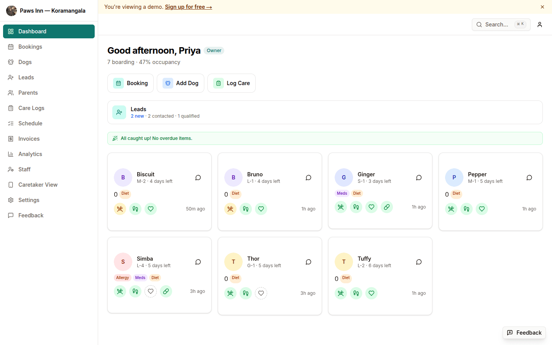
Task: Open Simba's card for details
Action: coord(145,258)
